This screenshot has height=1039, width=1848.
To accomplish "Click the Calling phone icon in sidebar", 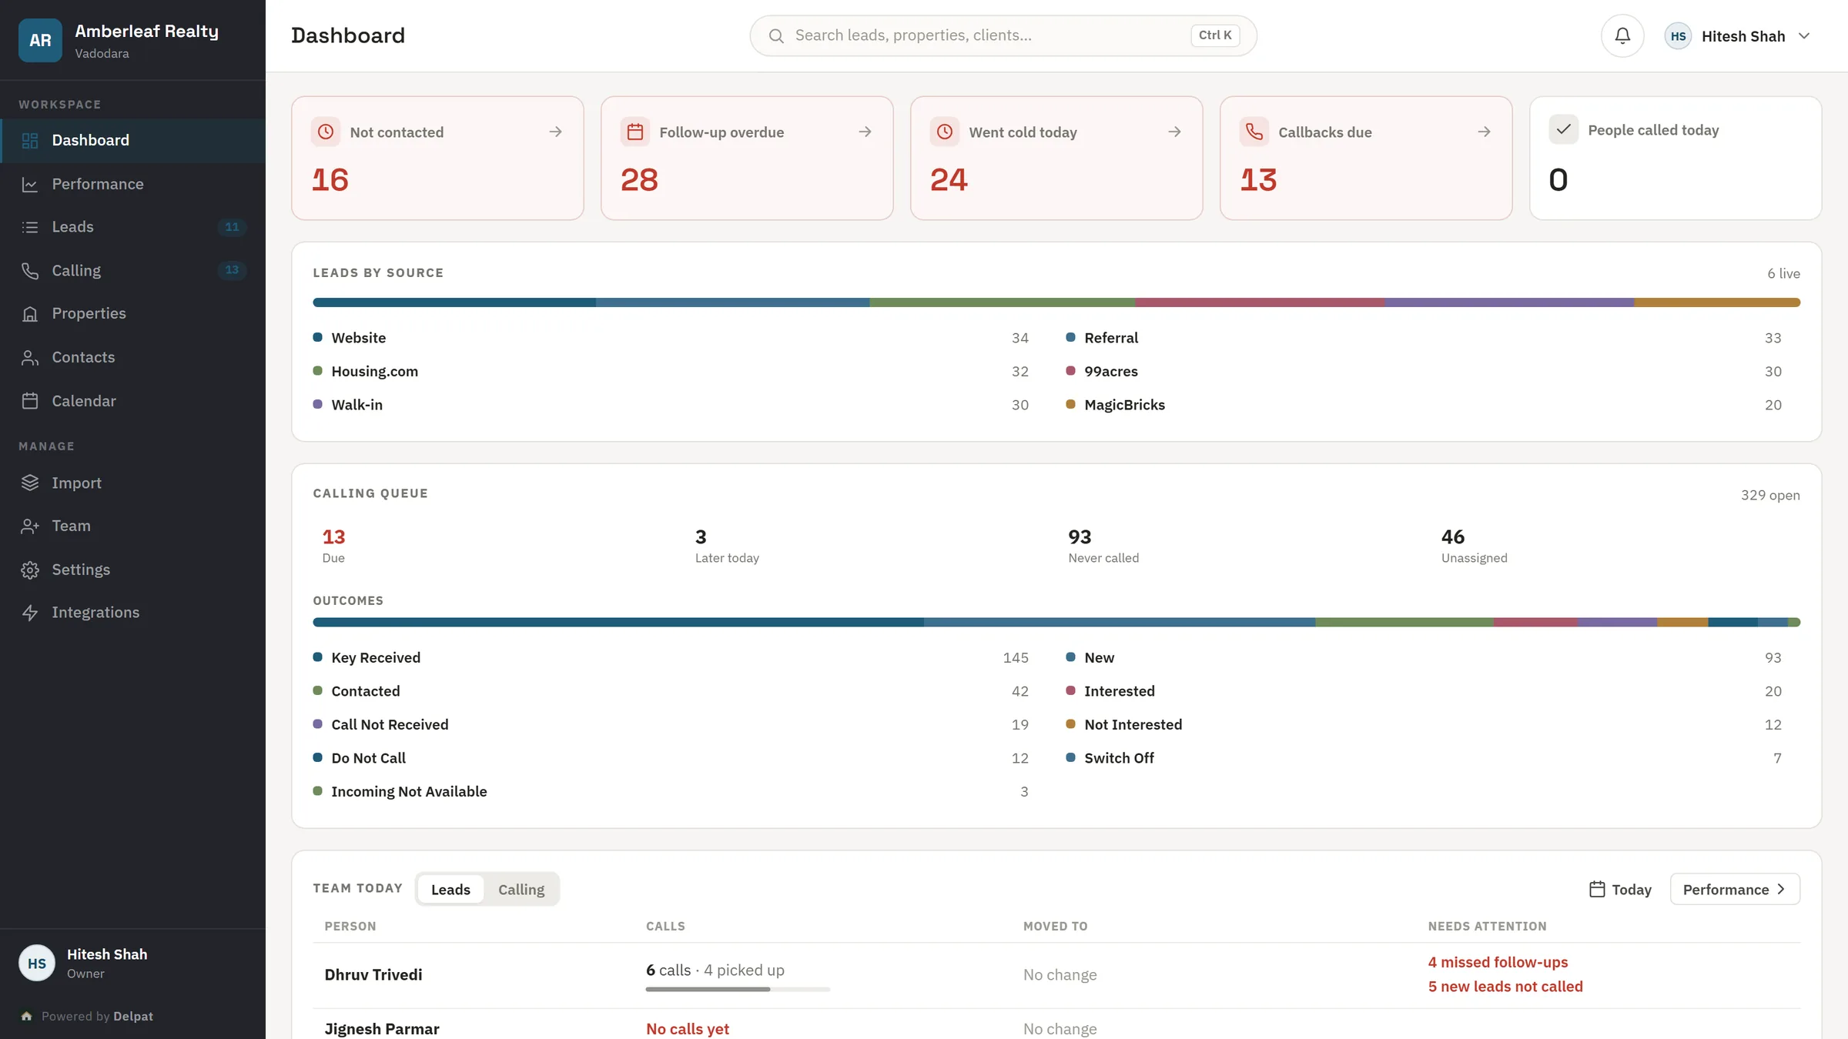I will click(x=30, y=270).
